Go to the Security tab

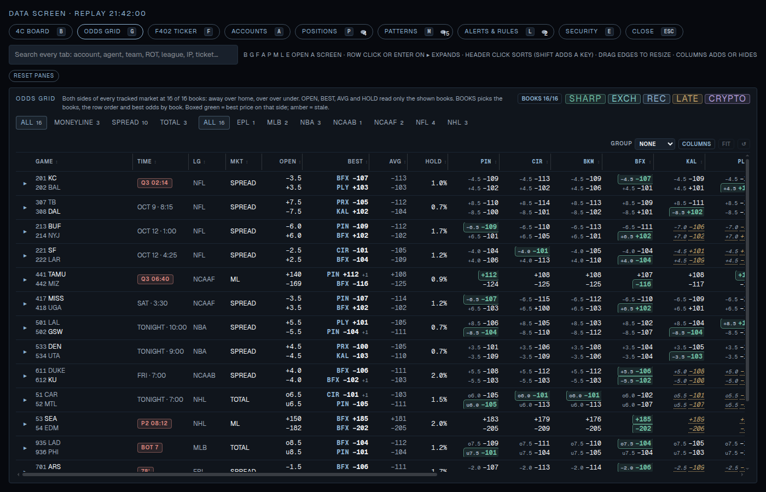pyautogui.click(x=589, y=32)
